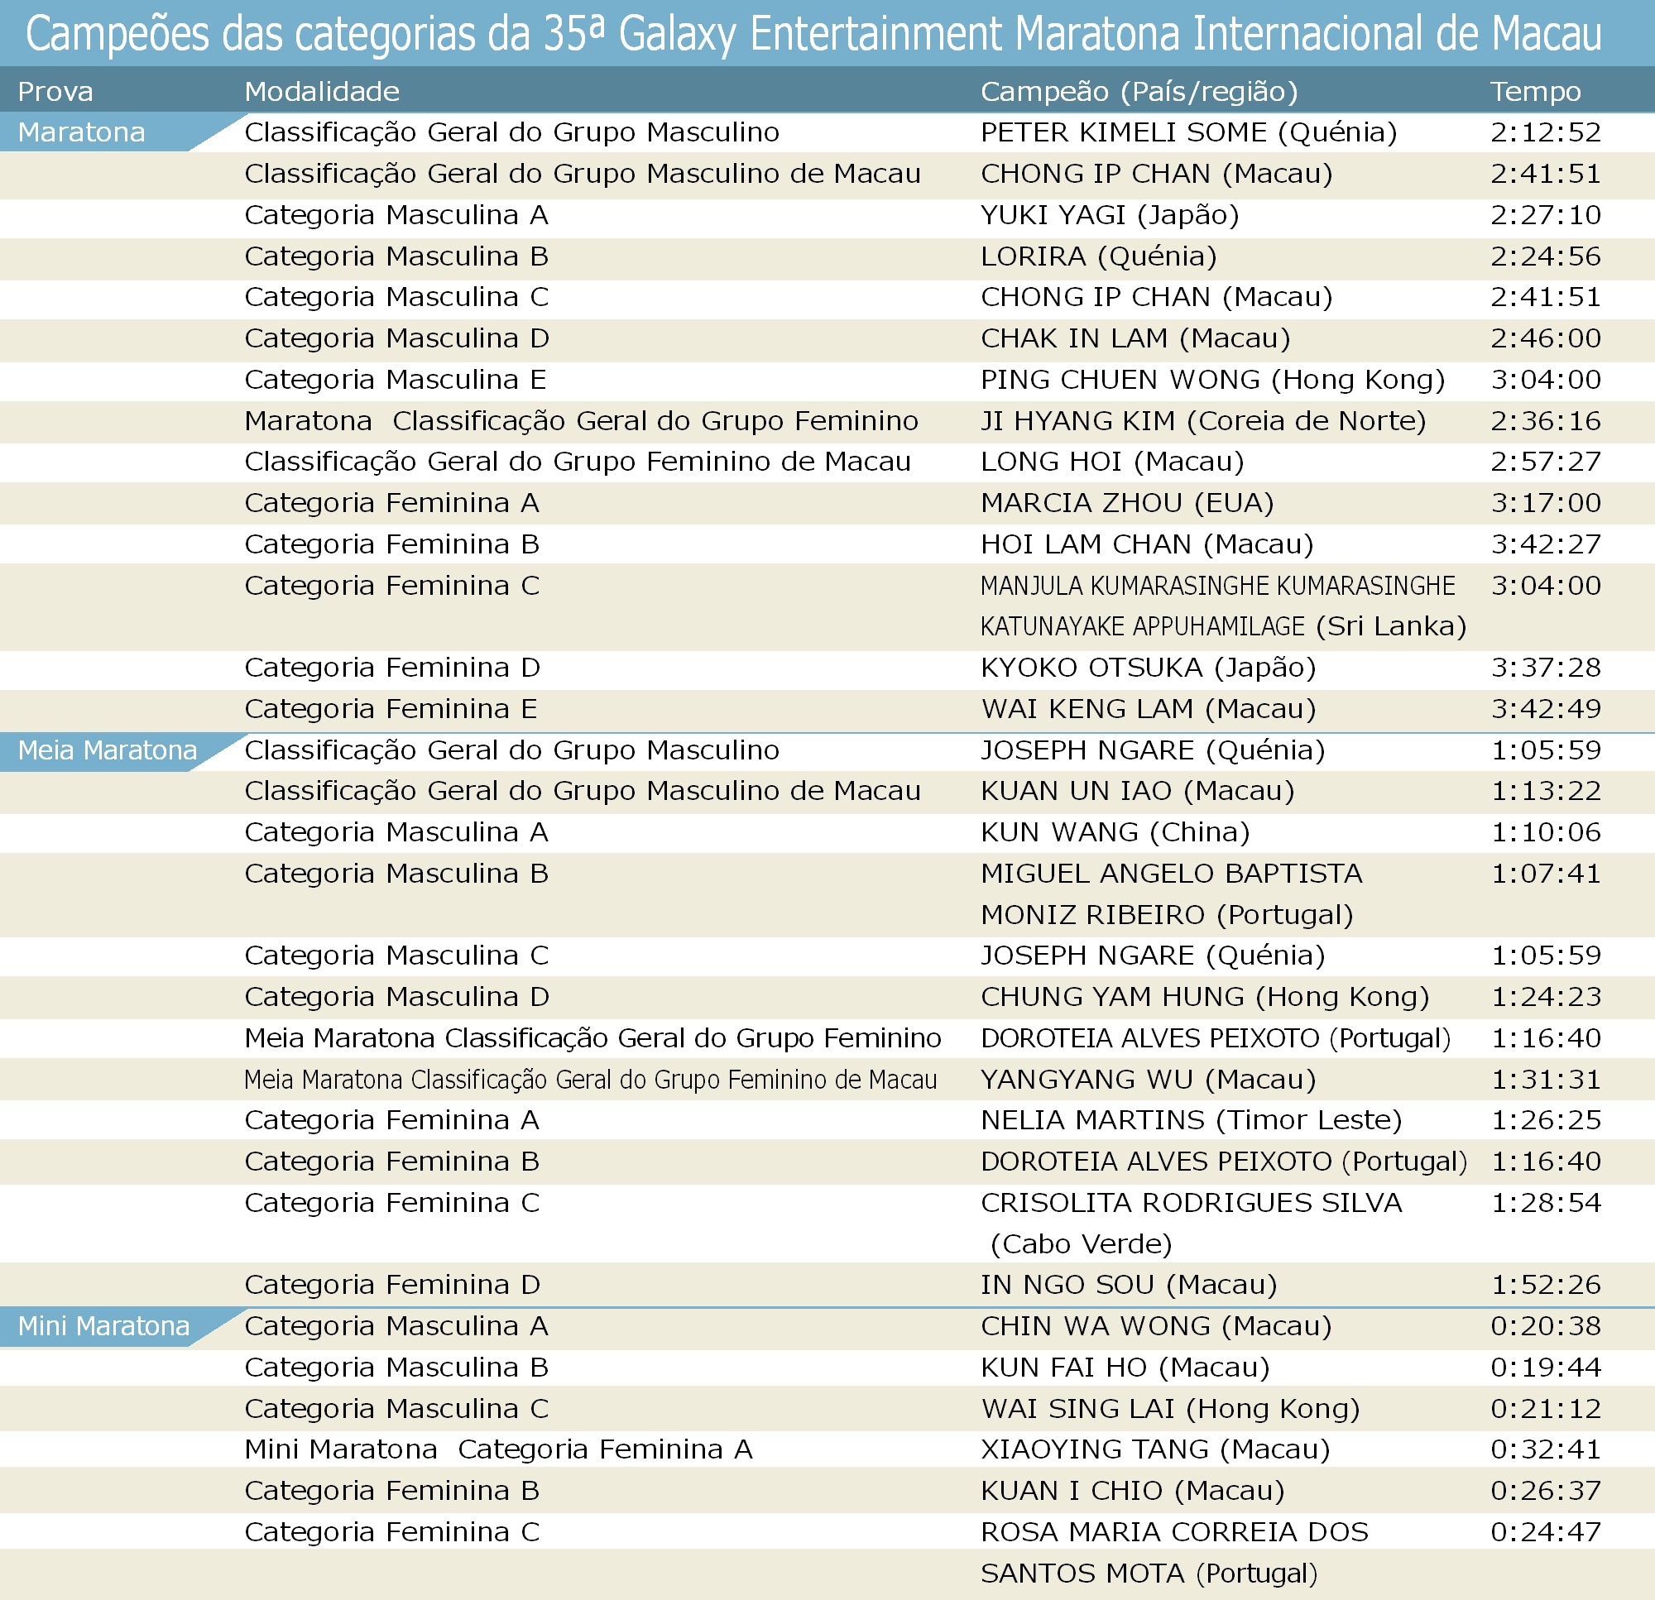Click the time '2:36:16'

[x=1545, y=421]
